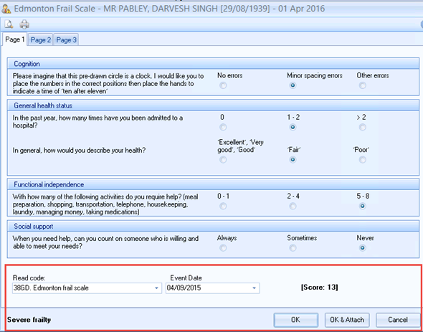The image size is (423, 332).
Task: Select 'Sometimes' social support option
Action: (x=293, y=248)
